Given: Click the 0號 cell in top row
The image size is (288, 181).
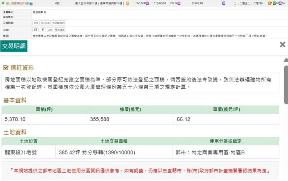Looking at the screenshot, I should click(57, 3).
